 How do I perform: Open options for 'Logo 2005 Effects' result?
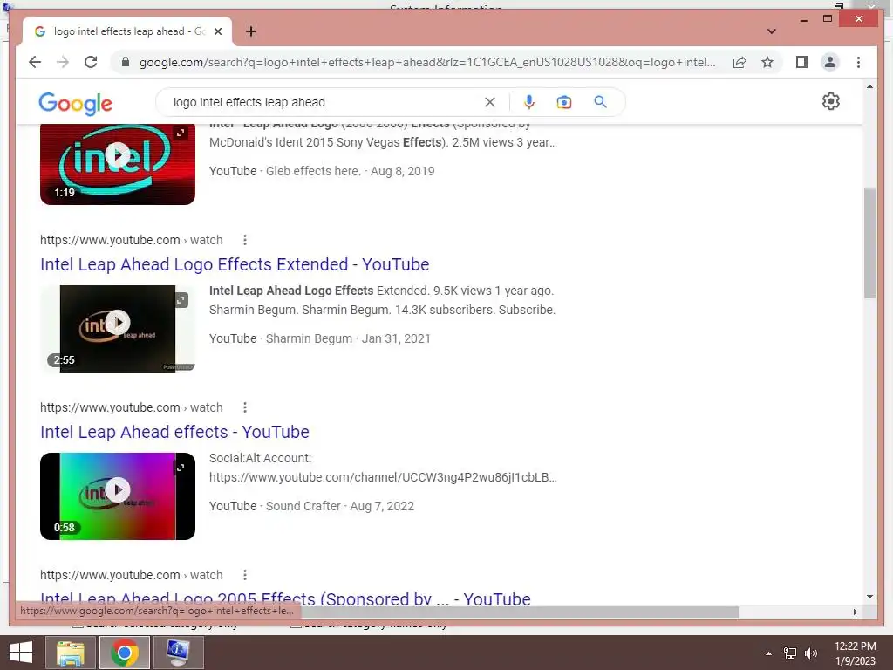(245, 575)
